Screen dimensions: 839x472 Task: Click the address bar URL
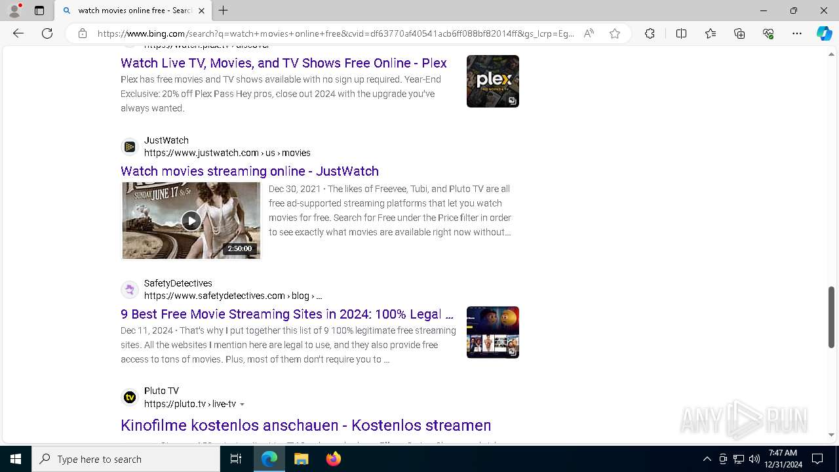(336, 33)
